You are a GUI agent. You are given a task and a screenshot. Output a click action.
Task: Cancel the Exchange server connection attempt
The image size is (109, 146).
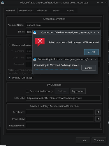pyautogui.click(x=89, y=68)
